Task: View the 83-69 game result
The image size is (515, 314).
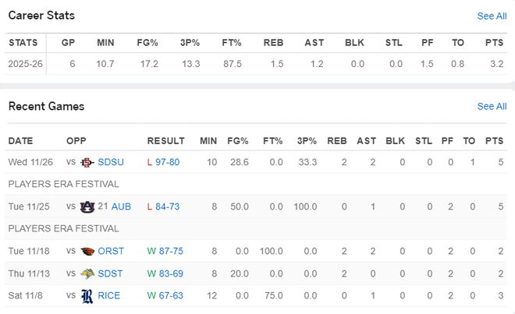Action: coord(169,273)
